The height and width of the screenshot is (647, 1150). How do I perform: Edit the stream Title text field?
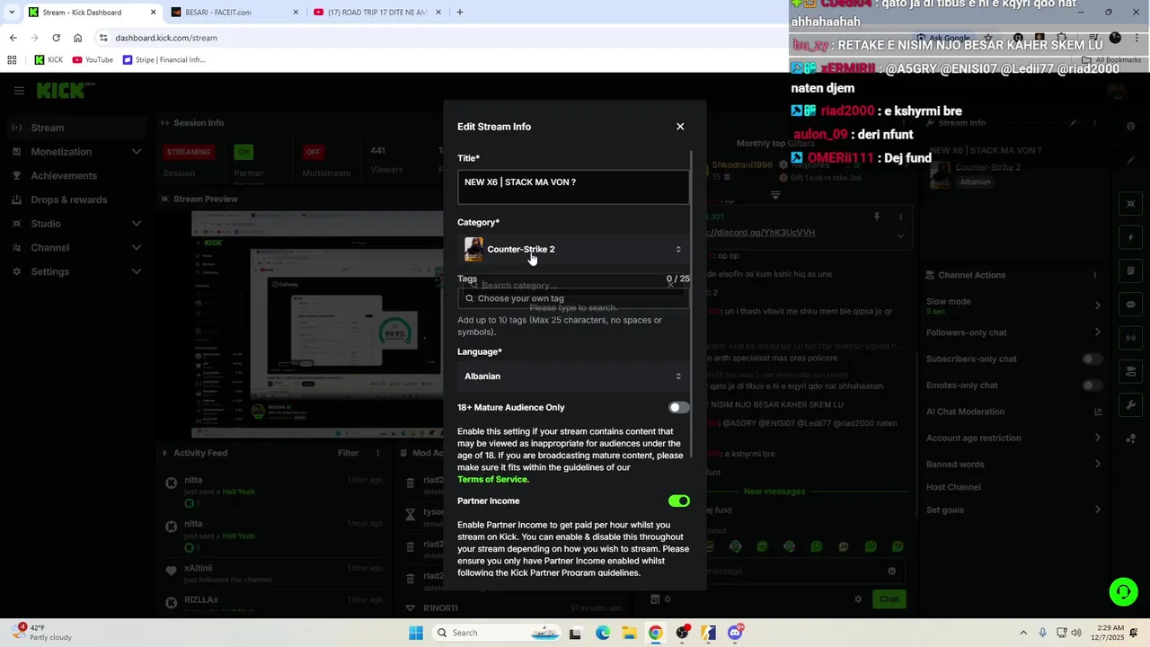pyautogui.click(x=573, y=187)
